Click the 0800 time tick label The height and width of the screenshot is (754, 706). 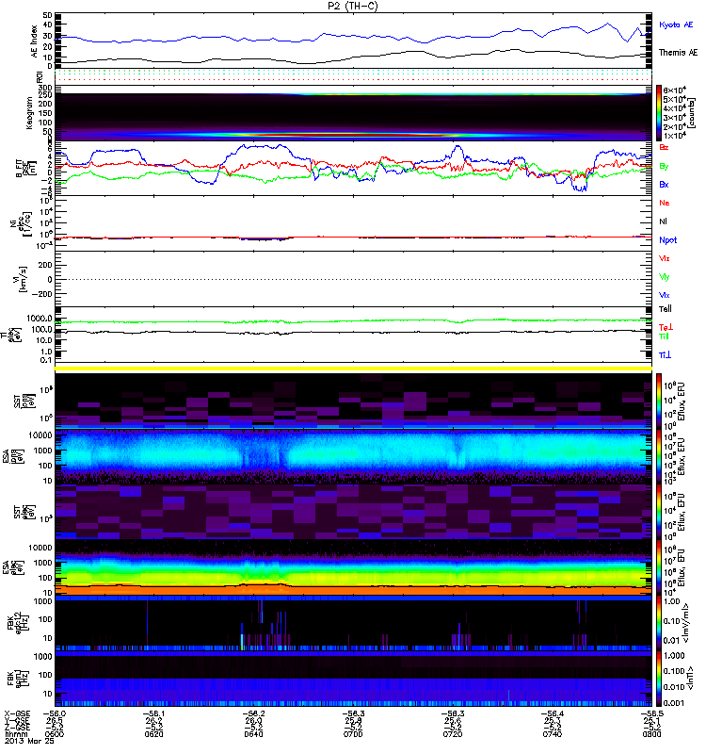pyautogui.click(x=649, y=735)
